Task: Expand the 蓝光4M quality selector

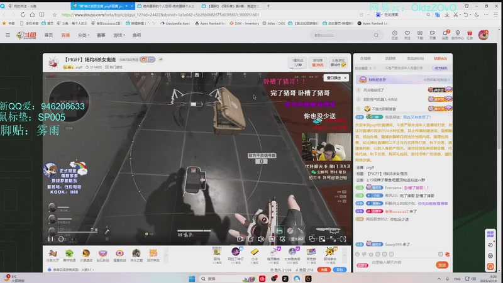Action: (297, 239)
